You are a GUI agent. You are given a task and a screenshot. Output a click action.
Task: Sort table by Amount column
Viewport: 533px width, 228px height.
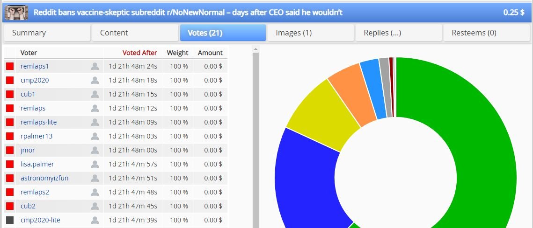tap(210, 53)
